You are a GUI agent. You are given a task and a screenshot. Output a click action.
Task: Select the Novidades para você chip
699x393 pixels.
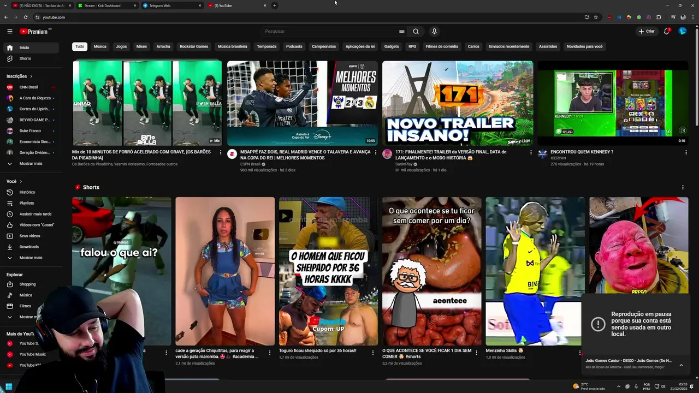click(584, 46)
